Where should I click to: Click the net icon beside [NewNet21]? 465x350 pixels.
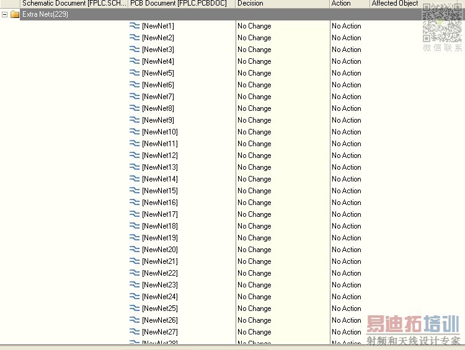(135, 261)
